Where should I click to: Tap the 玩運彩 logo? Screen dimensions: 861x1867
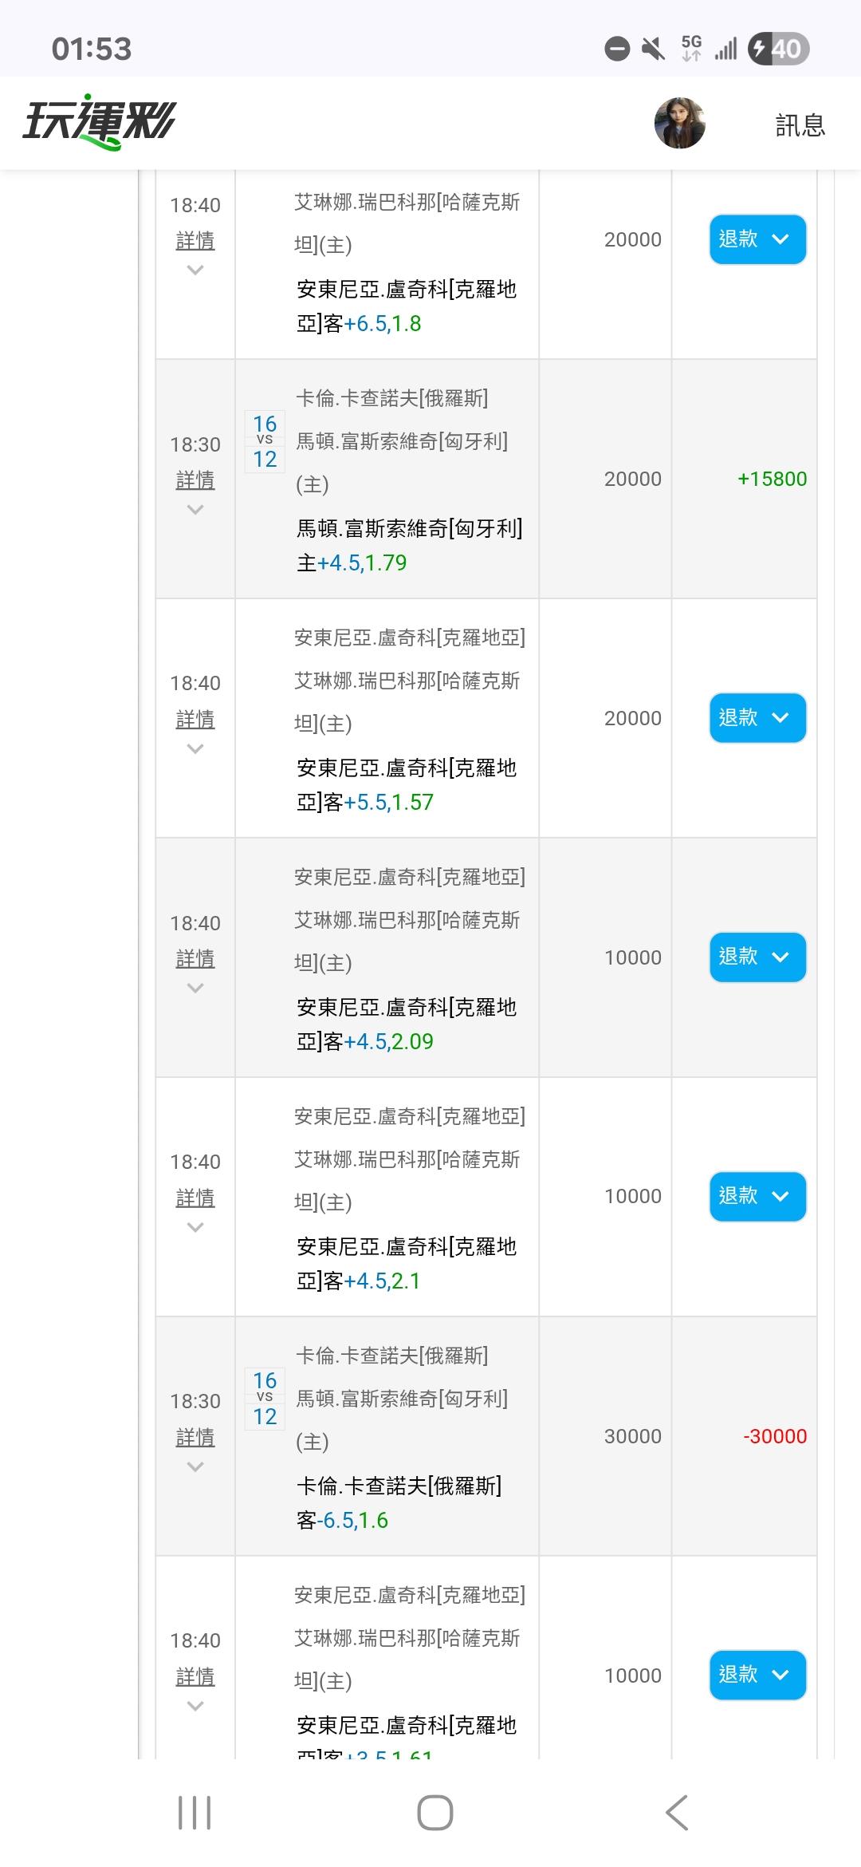(x=99, y=124)
